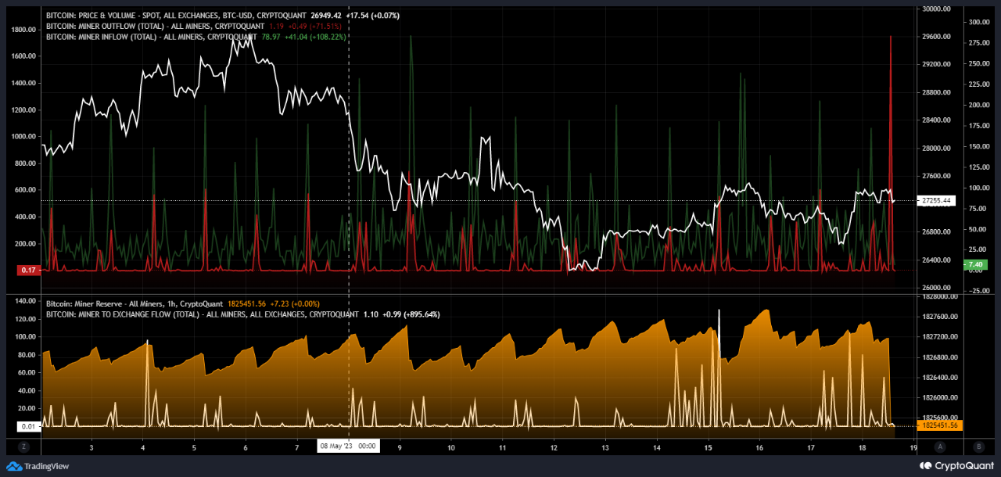Click the "08 May '23 00:00" date label
Screen dimensions: 1001x477
tap(348, 447)
